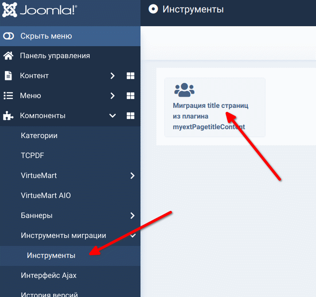Click the users group icon on card
This screenshot has width=316, height=297.
[184, 90]
